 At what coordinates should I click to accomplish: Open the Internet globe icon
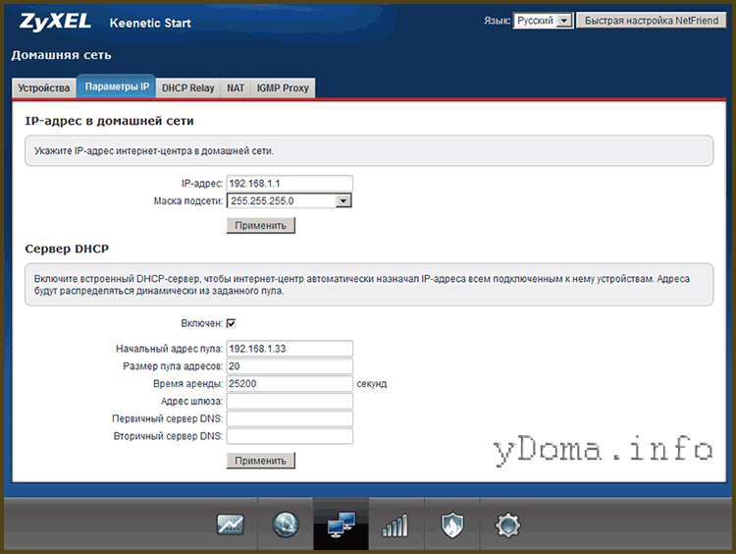pos(286,525)
